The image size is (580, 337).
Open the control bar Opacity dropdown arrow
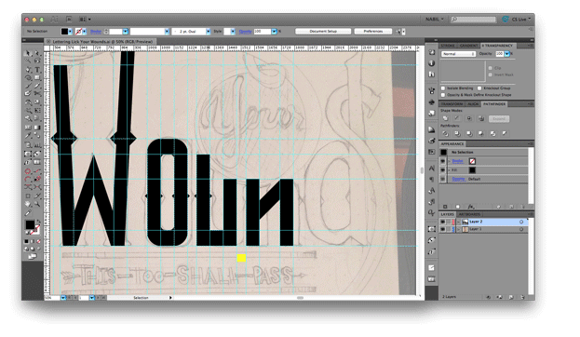(x=274, y=32)
